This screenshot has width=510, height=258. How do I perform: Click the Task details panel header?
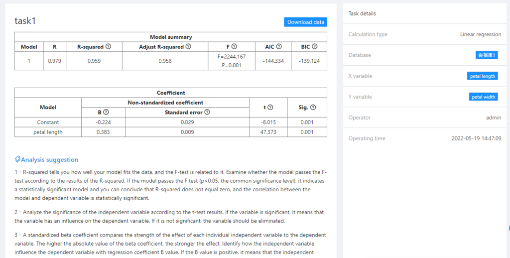(363, 13)
